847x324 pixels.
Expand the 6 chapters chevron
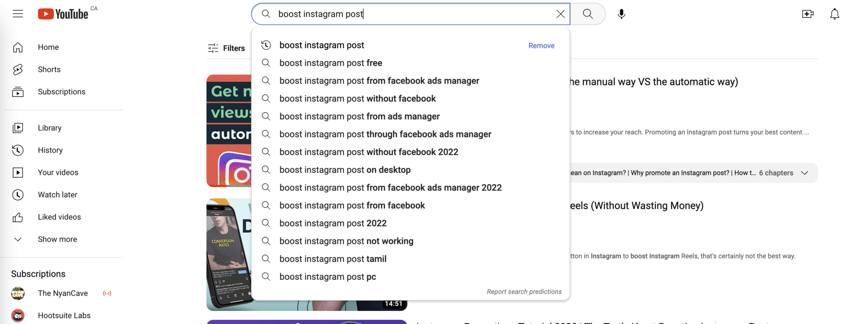(804, 173)
